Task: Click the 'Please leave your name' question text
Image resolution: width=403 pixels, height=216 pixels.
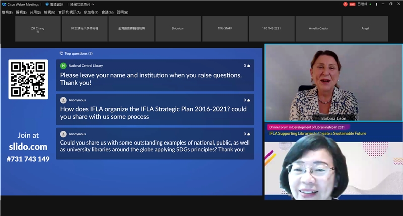Action: point(151,79)
